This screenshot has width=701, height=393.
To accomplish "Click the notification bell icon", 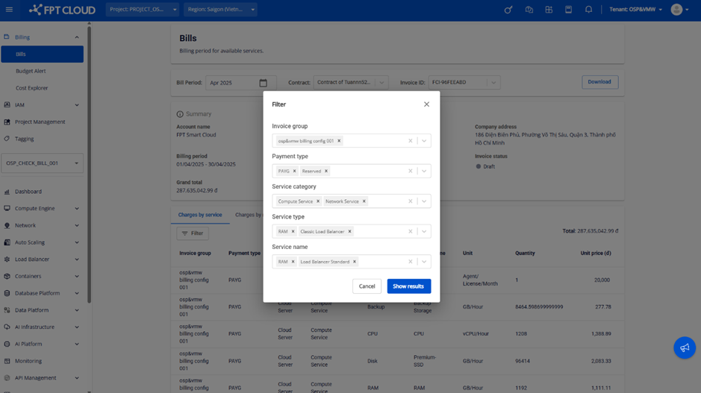I will coord(588,10).
